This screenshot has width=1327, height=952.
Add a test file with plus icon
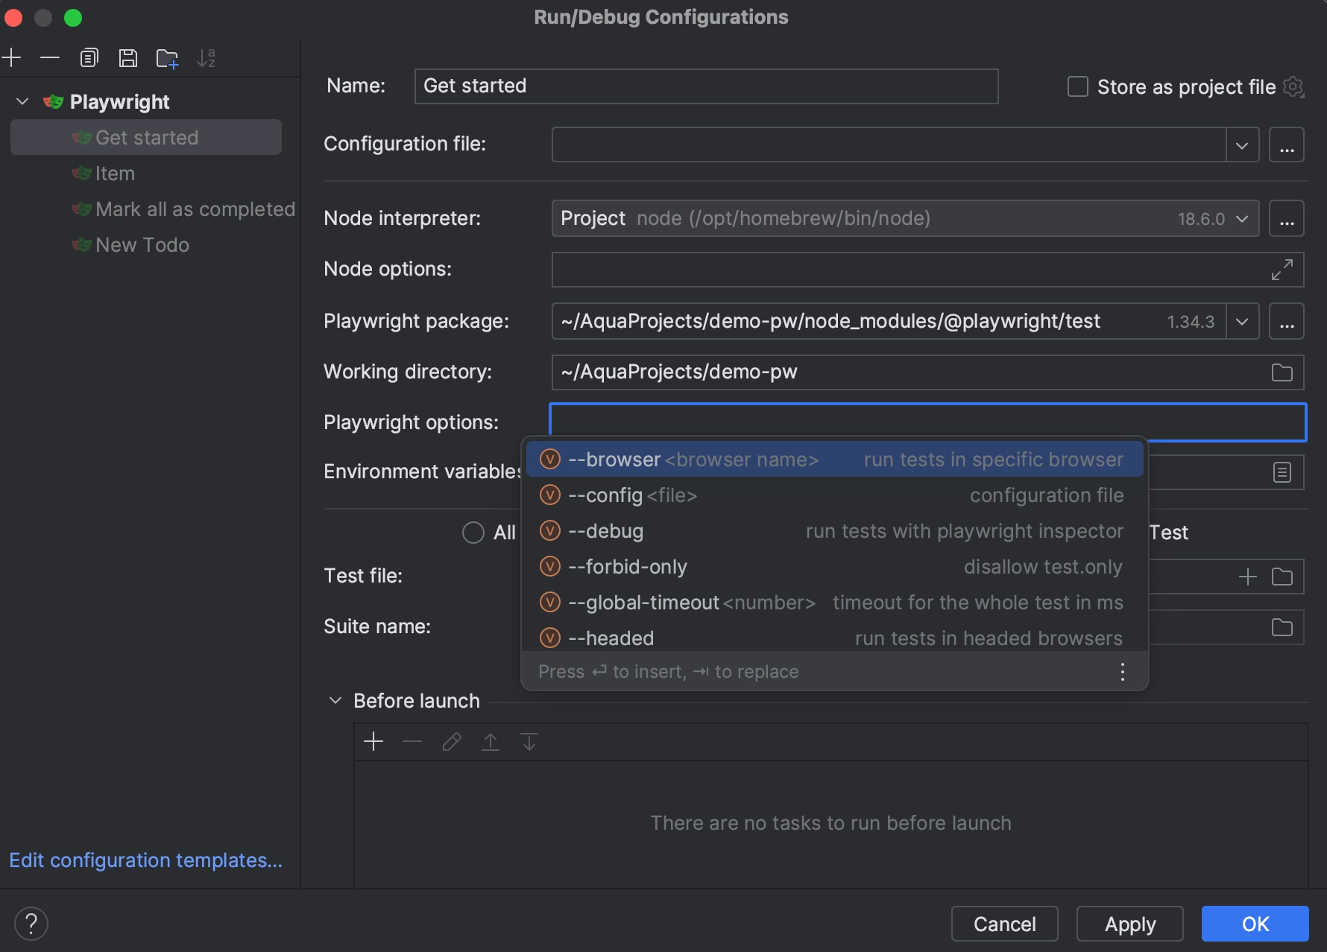(1247, 576)
